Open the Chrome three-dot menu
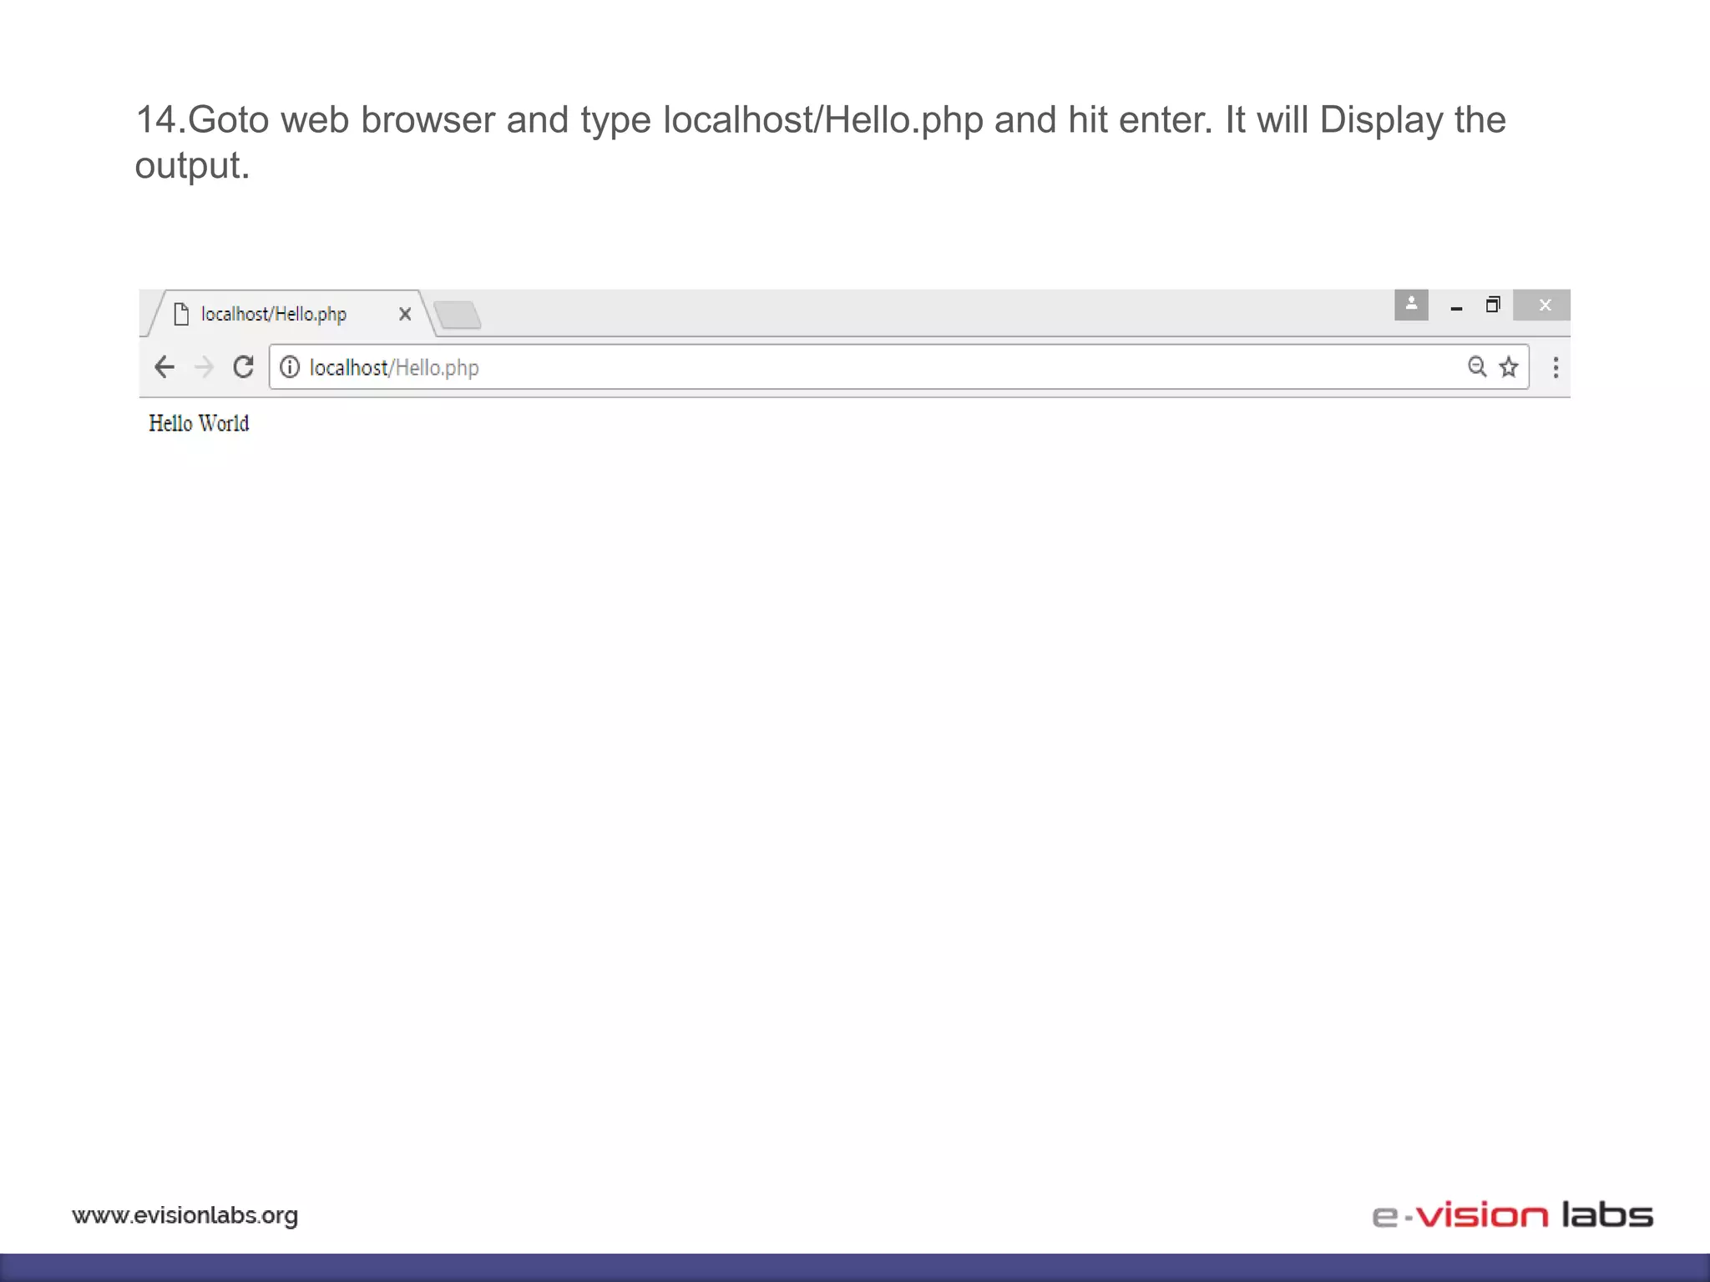The width and height of the screenshot is (1710, 1282). pos(1556,367)
